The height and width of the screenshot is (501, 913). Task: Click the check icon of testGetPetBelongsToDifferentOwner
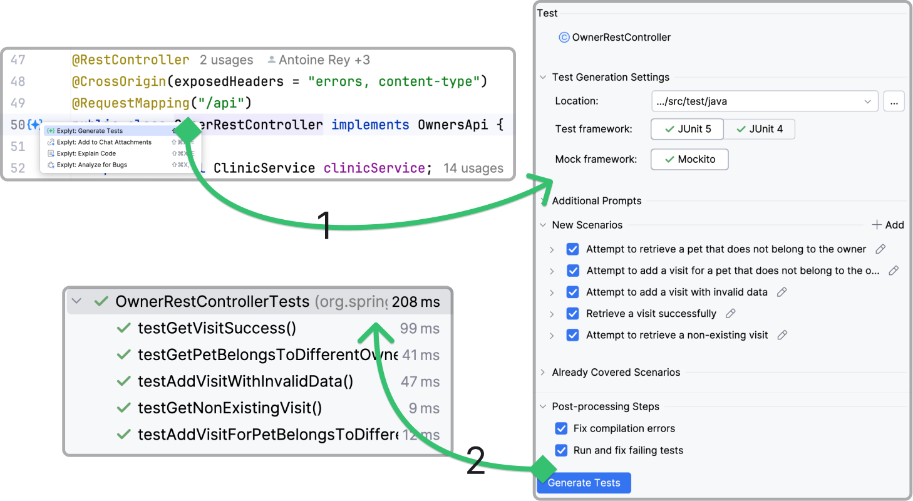[123, 354]
